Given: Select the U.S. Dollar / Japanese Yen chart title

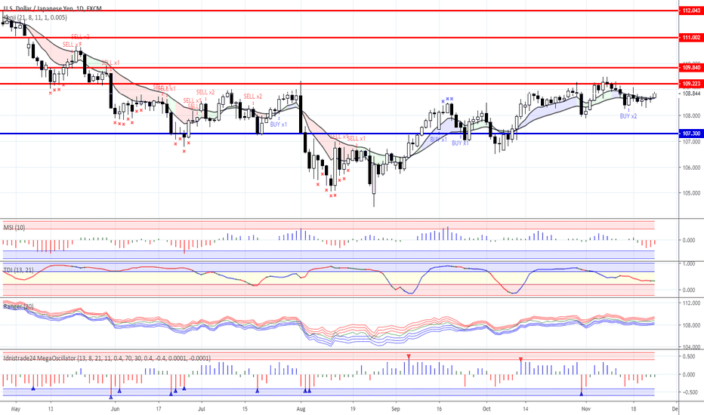Looking at the screenshot, I should [x=52, y=7].
